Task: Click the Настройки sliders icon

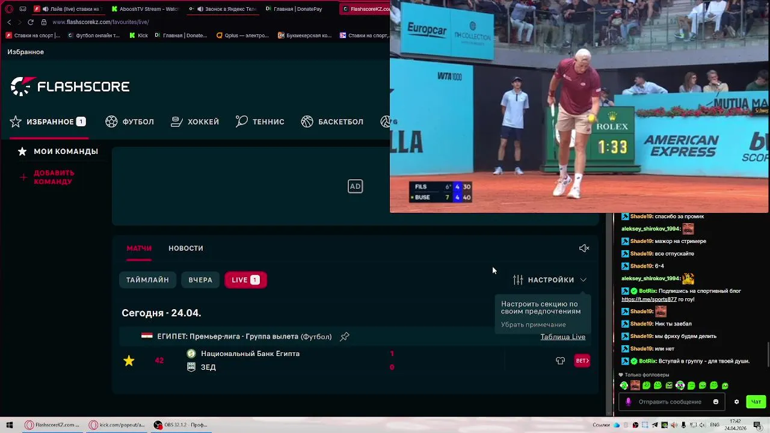Action: coord(518,280)
